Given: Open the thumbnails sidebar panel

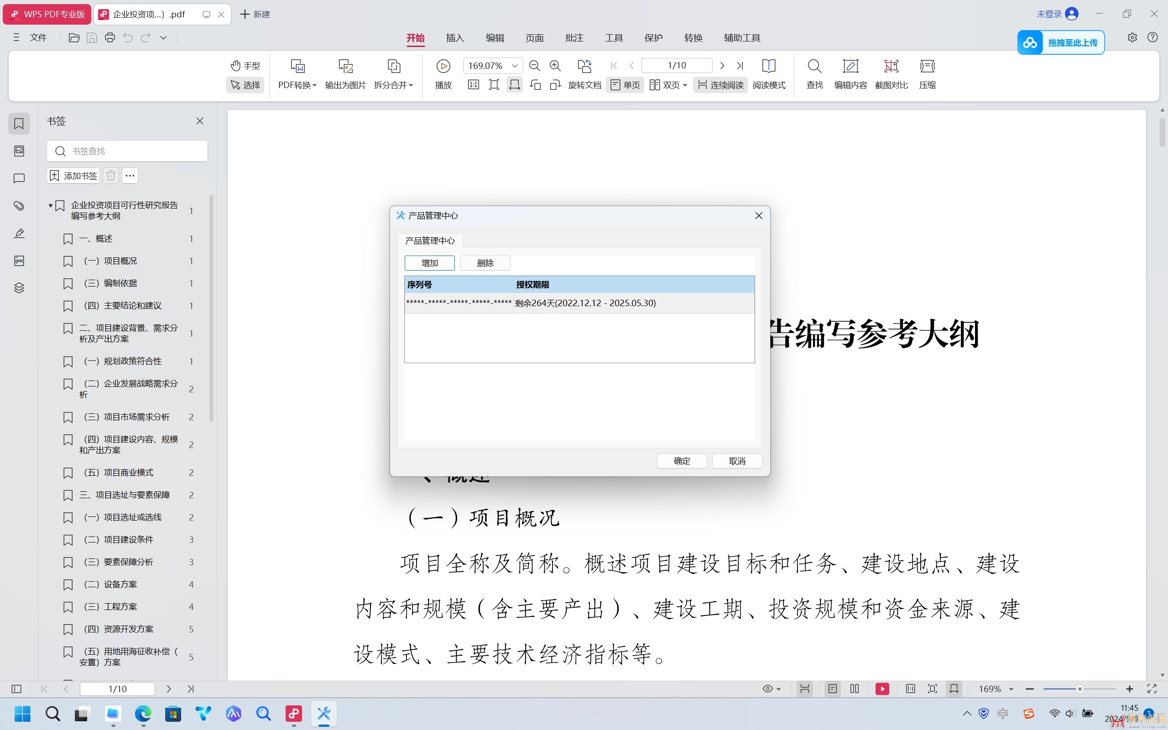Looking at the screenshot, I should click(x=19, y=151).
